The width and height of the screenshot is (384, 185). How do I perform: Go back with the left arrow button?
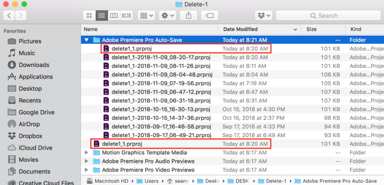coord(9,16)
